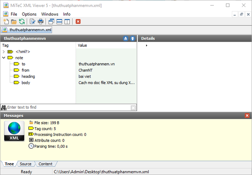Expand the <?xml?> node

point(4,52)
